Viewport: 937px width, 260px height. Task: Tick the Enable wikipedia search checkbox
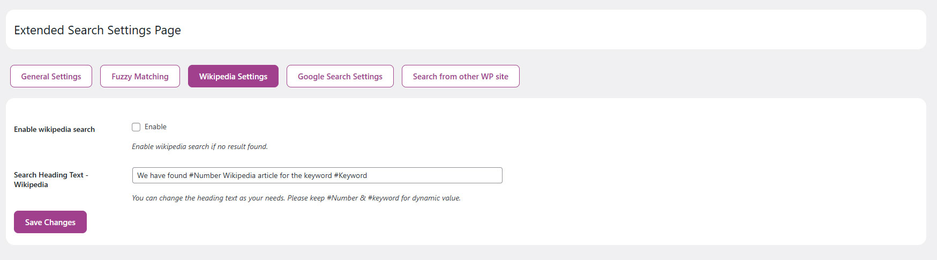click(136, 127)
